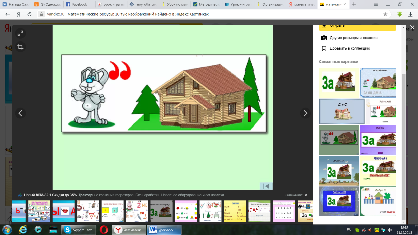Screen dimensions: 418x235
Task: Open related image 'Д = С' house
Action: [x=341, y=112]
